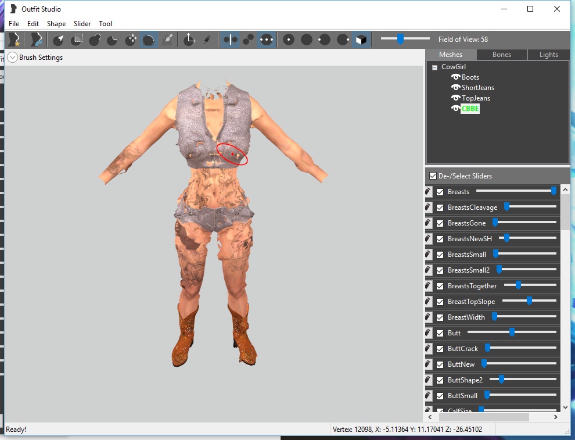Click the Load Project toolbar icon
Viewport: 575px width, 440px height.
37,40
